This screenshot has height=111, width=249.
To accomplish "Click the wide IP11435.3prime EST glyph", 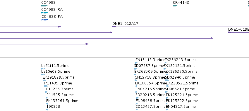I will coord(46,86).
